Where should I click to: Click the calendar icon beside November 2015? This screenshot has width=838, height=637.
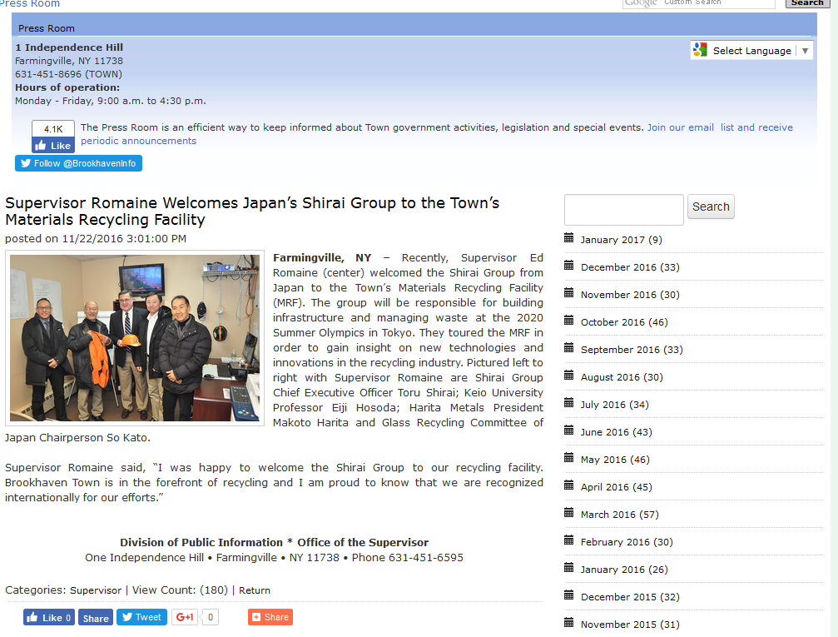pyautogui.click(x=568, y=623)
